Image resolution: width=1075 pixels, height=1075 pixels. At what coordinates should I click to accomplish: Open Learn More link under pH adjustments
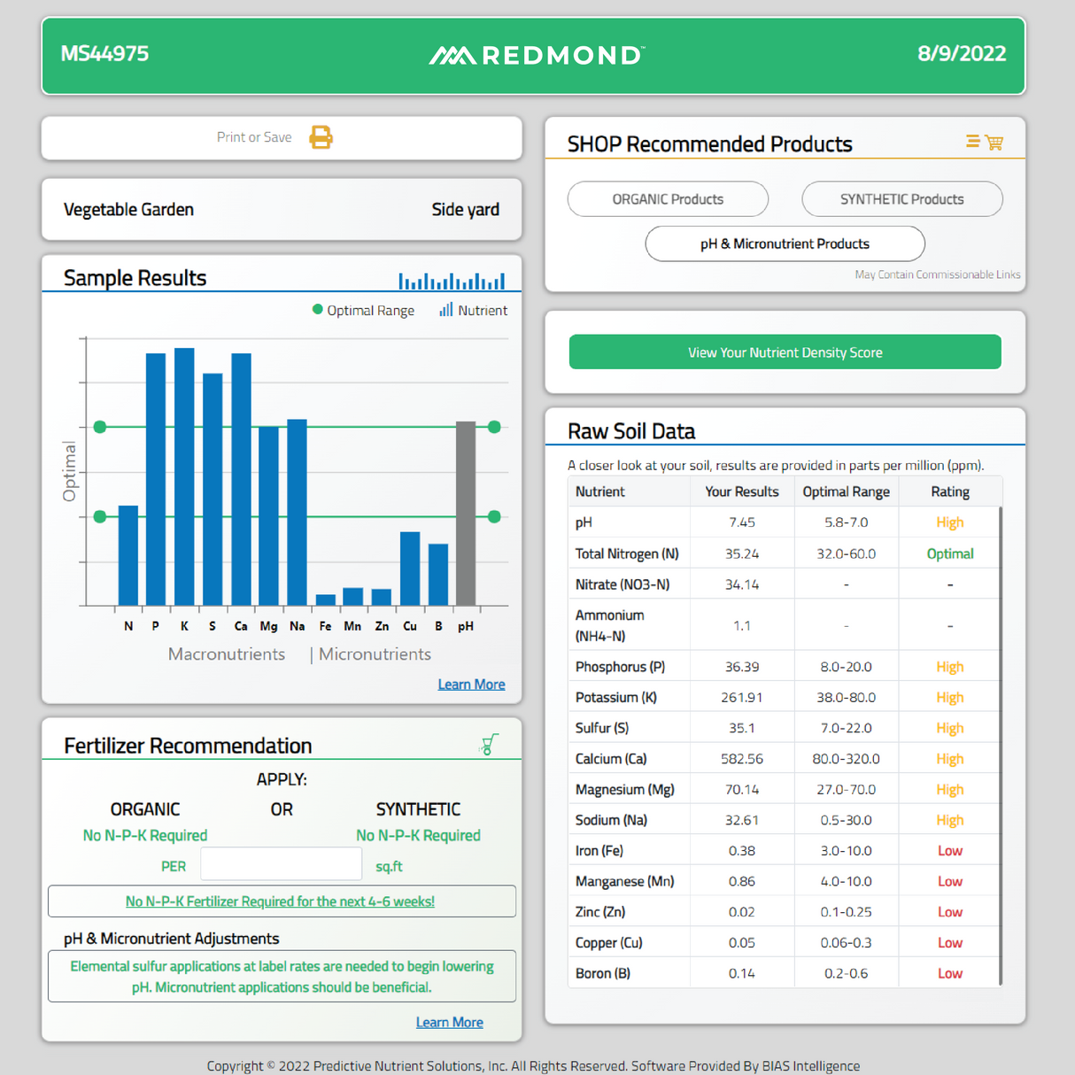tap(449, 1023)
